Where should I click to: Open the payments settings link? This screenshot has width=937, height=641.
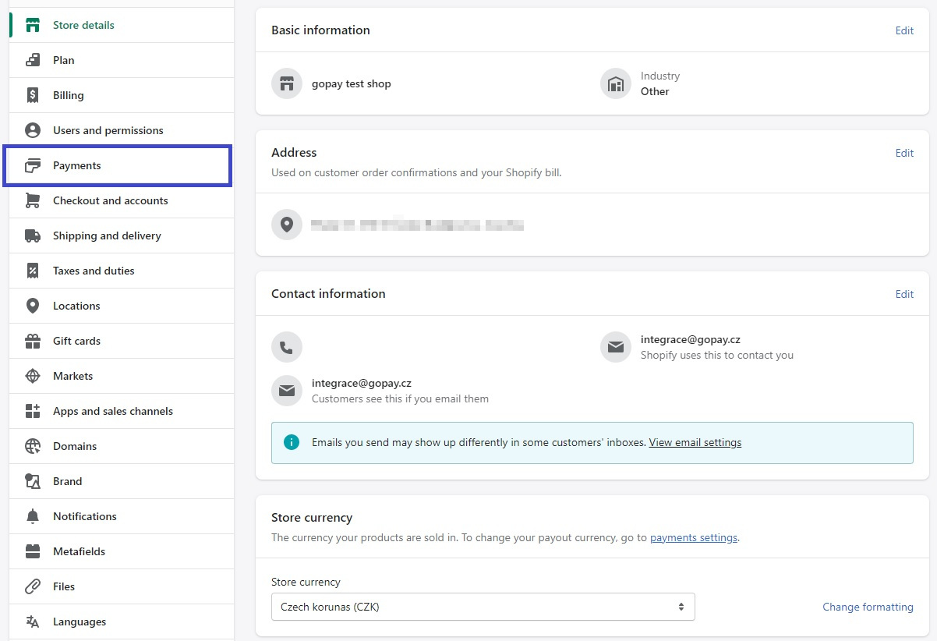(694, 537)
